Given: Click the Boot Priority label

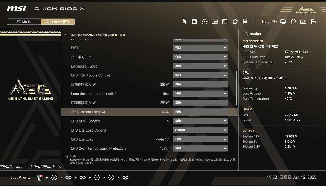Looking at the screenshot, I should click(x=20, y=178).
